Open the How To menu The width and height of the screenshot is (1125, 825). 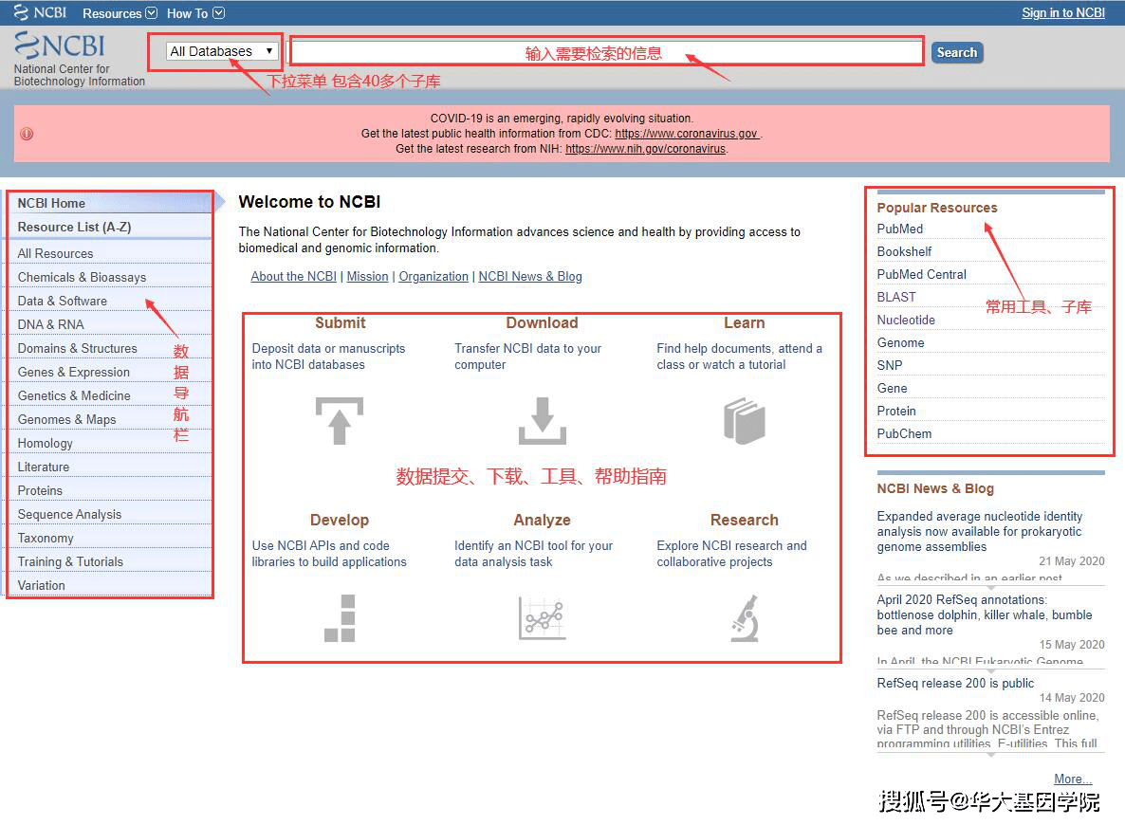194,12
